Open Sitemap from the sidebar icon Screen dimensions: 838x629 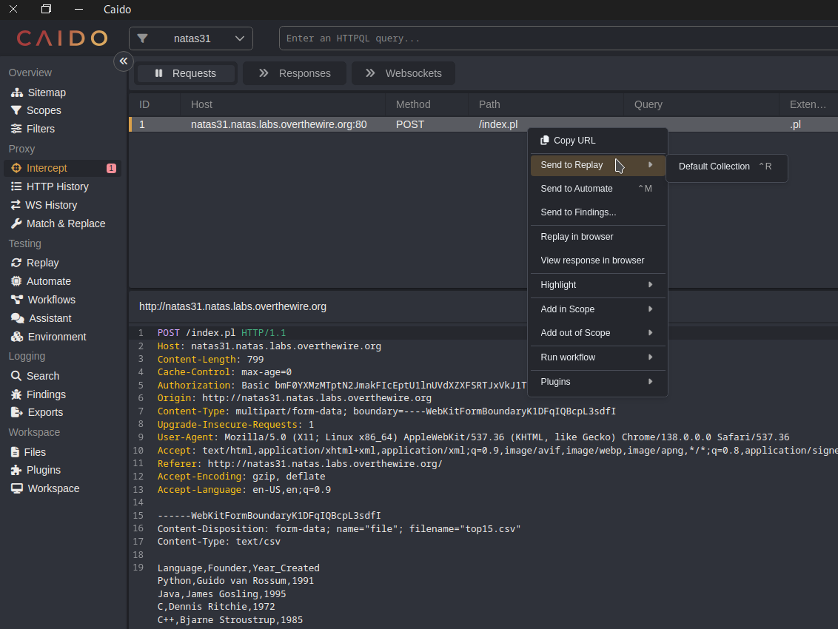tap(16, 92)
